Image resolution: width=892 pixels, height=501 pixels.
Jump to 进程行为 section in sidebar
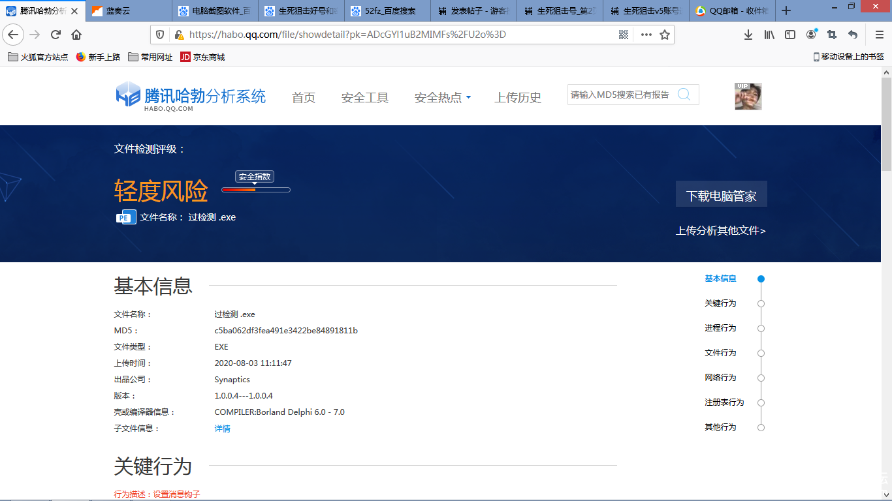click(720, 328)
